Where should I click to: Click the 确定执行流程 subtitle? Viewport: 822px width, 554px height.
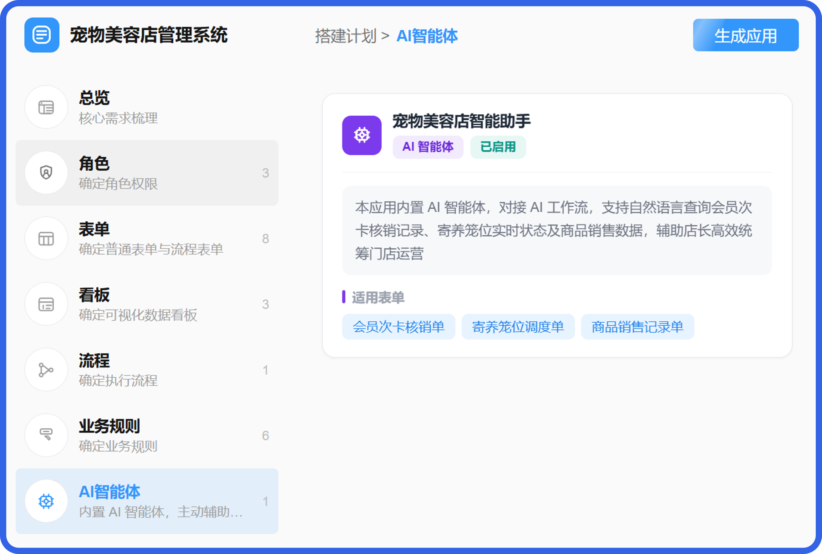118,380
